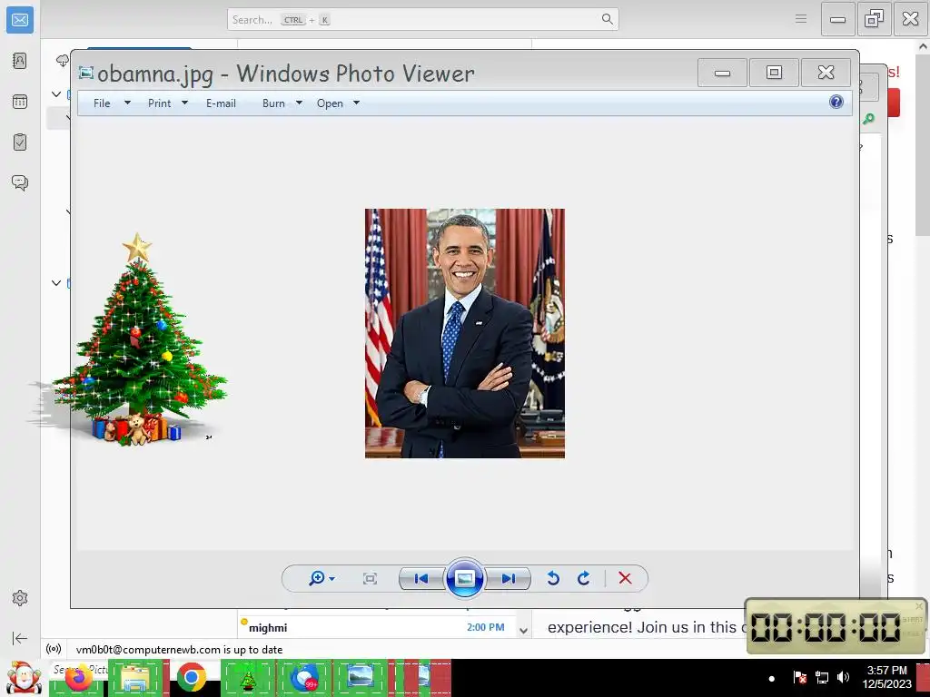This screenshot has height=697, width=930.
Task: Click the blue Help icon in Photo Viewer
Action: 836,102
